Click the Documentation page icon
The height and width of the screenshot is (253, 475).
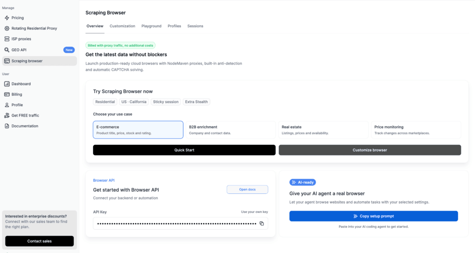[x=7, y=126]
